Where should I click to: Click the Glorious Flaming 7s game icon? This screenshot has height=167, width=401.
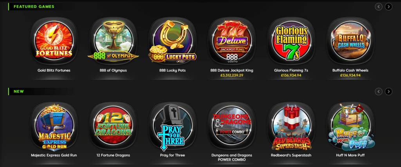click(x=291, y=41)
